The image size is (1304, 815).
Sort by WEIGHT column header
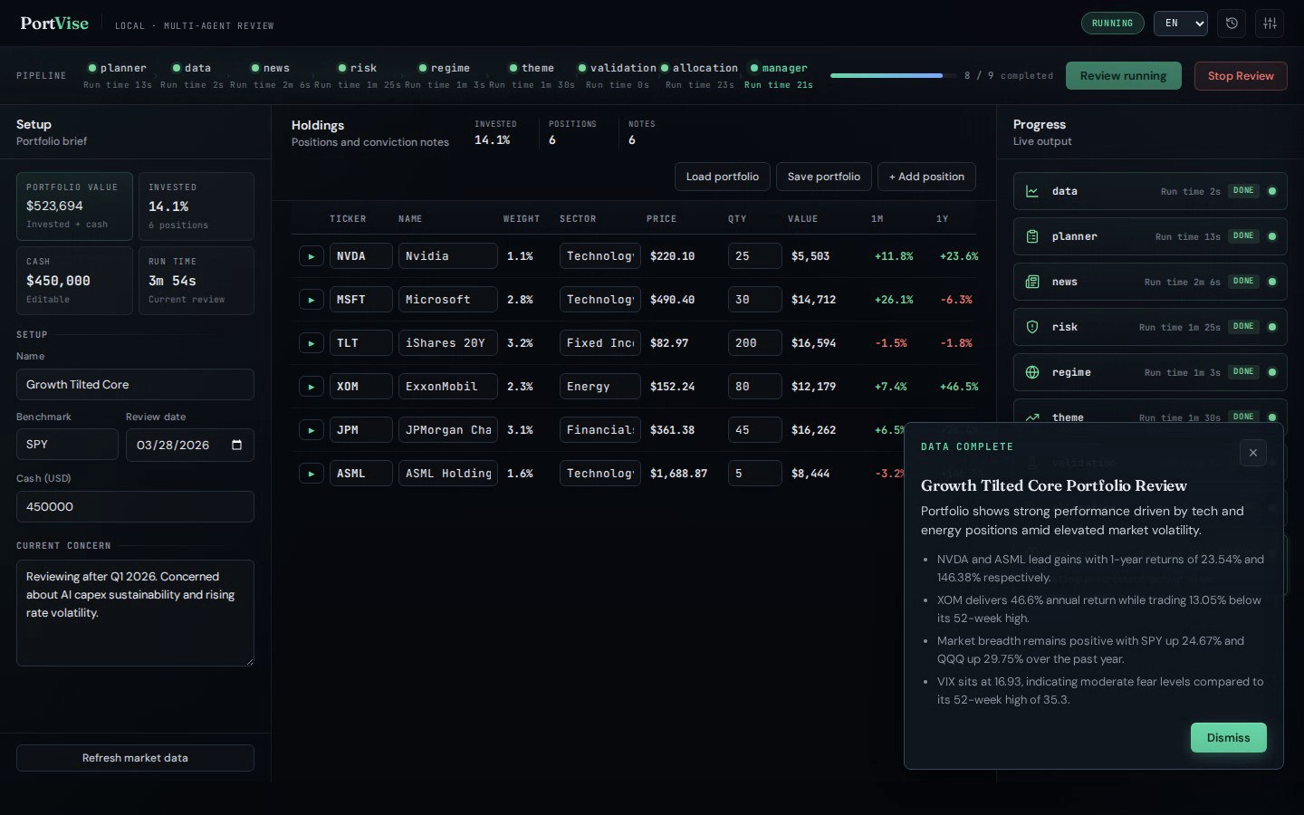pos(522,219)
